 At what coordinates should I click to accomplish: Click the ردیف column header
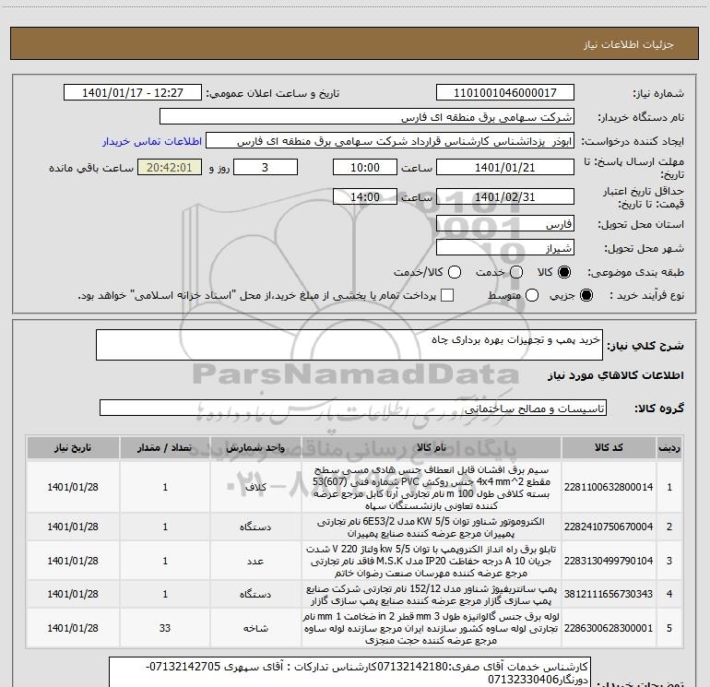point(669,447)
